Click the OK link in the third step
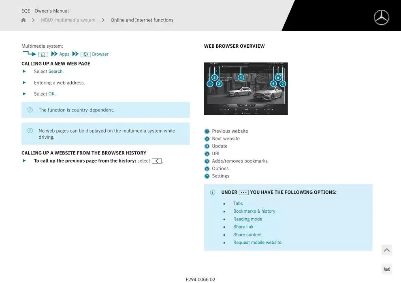This screenshot has width=401, height=283. click(x=51, y=94)
